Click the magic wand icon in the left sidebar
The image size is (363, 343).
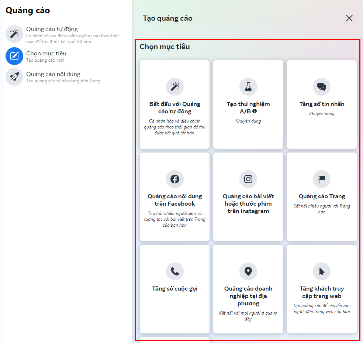click(x=14, y=34)
